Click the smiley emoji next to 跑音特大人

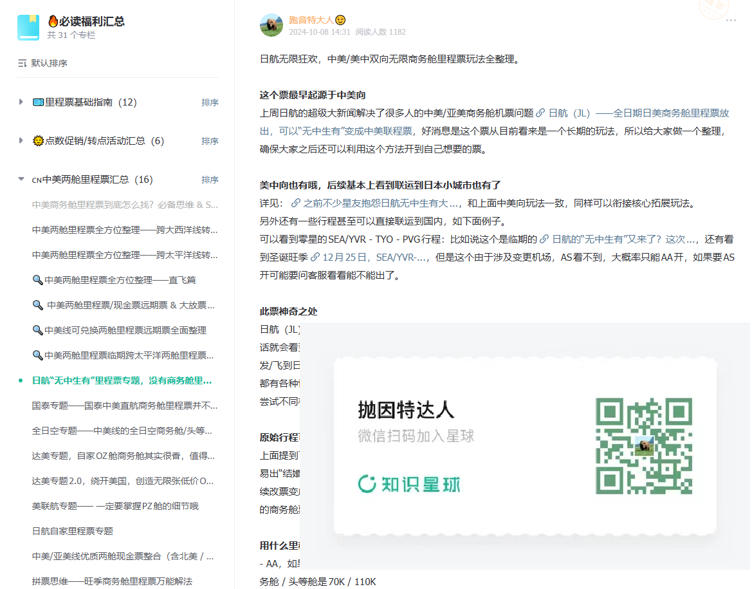340,20
